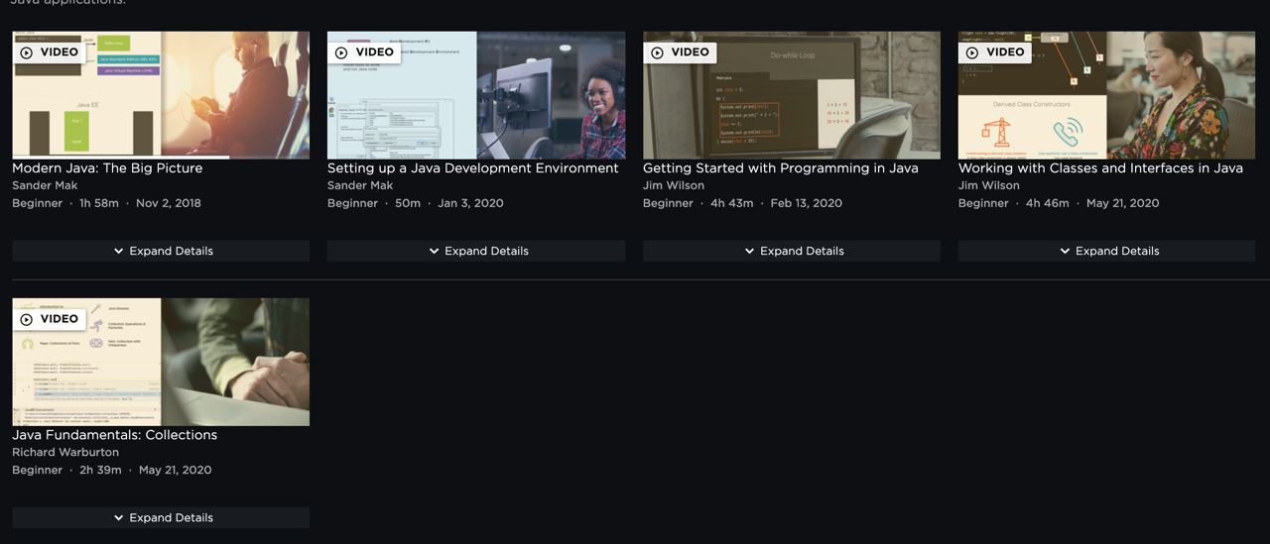Click play icon on Working with Classes thumbnail
This screenshot has height=544, width=1270.
point(973,53)
